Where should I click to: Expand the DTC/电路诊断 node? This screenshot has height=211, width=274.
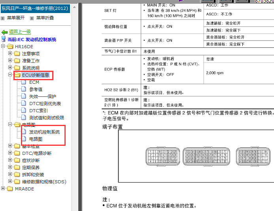[x=10, y=153]
